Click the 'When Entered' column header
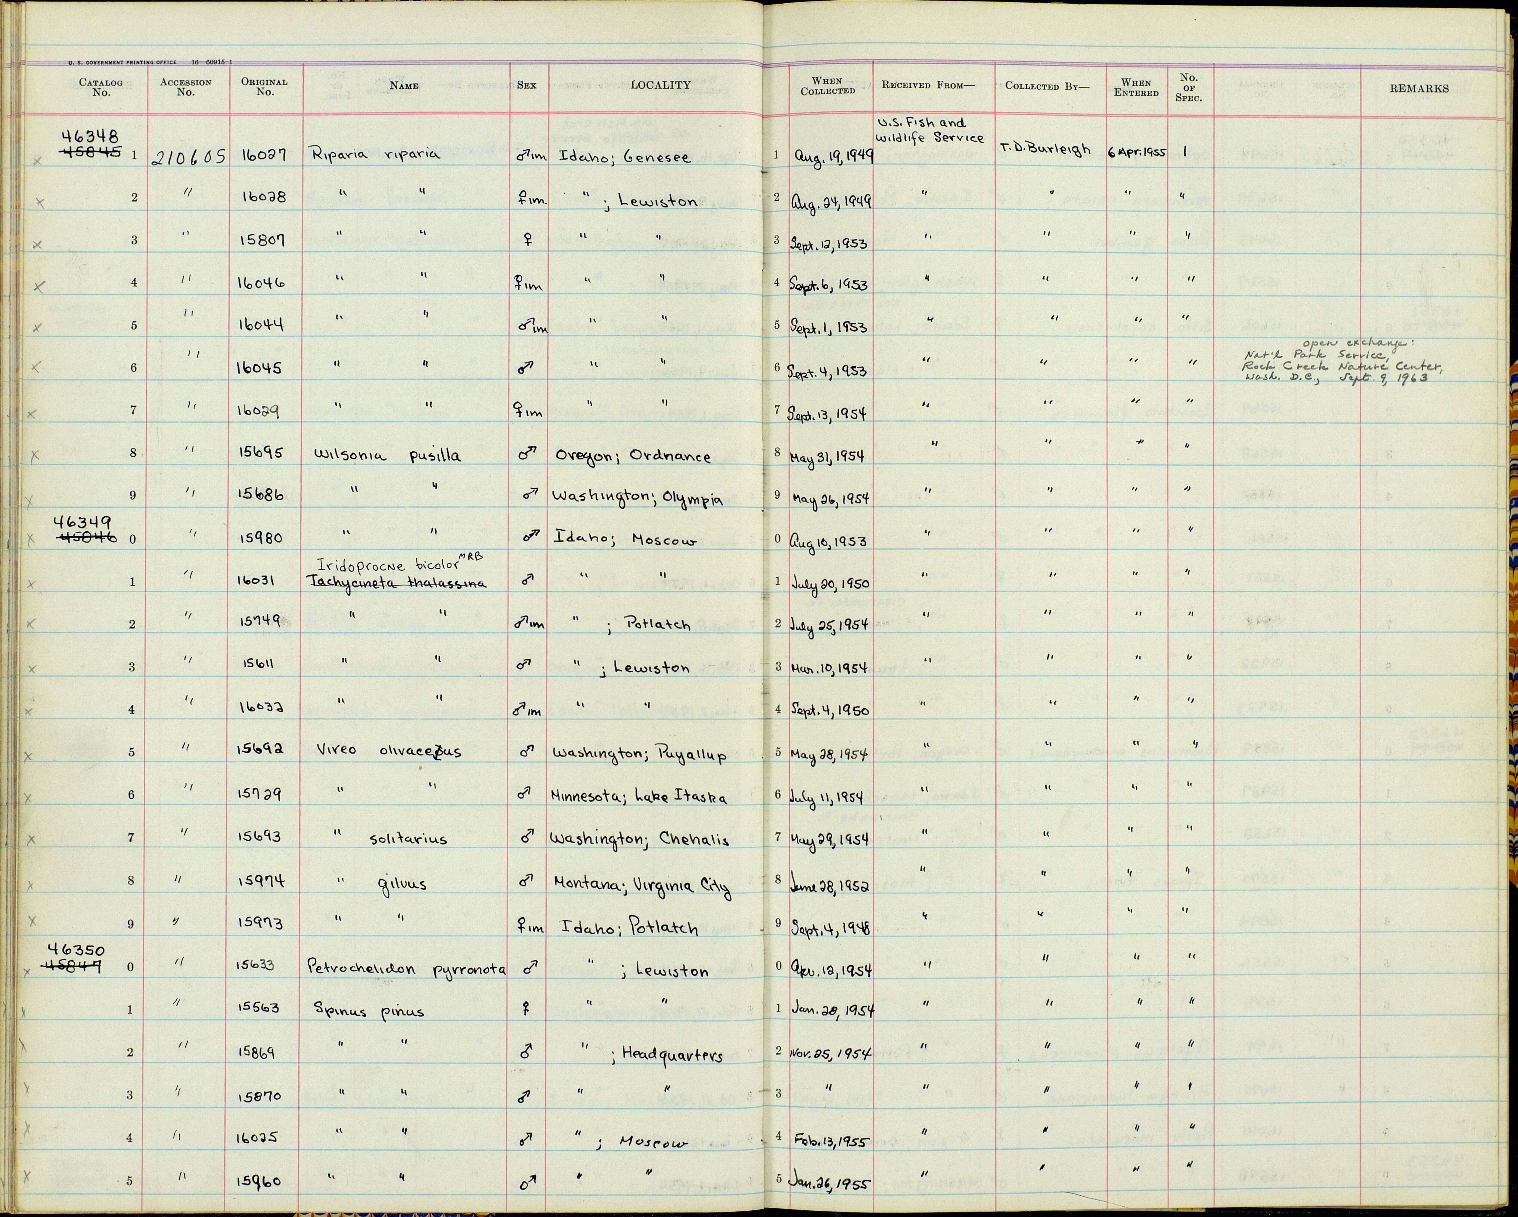The image size is (1518, 1217). [x=1136, y=87]
